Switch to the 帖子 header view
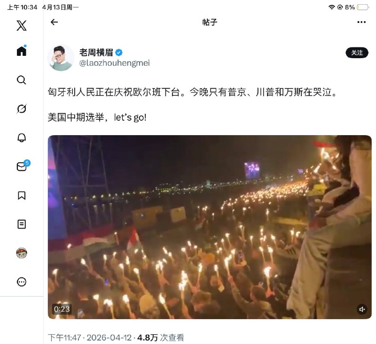 [210, 22]
